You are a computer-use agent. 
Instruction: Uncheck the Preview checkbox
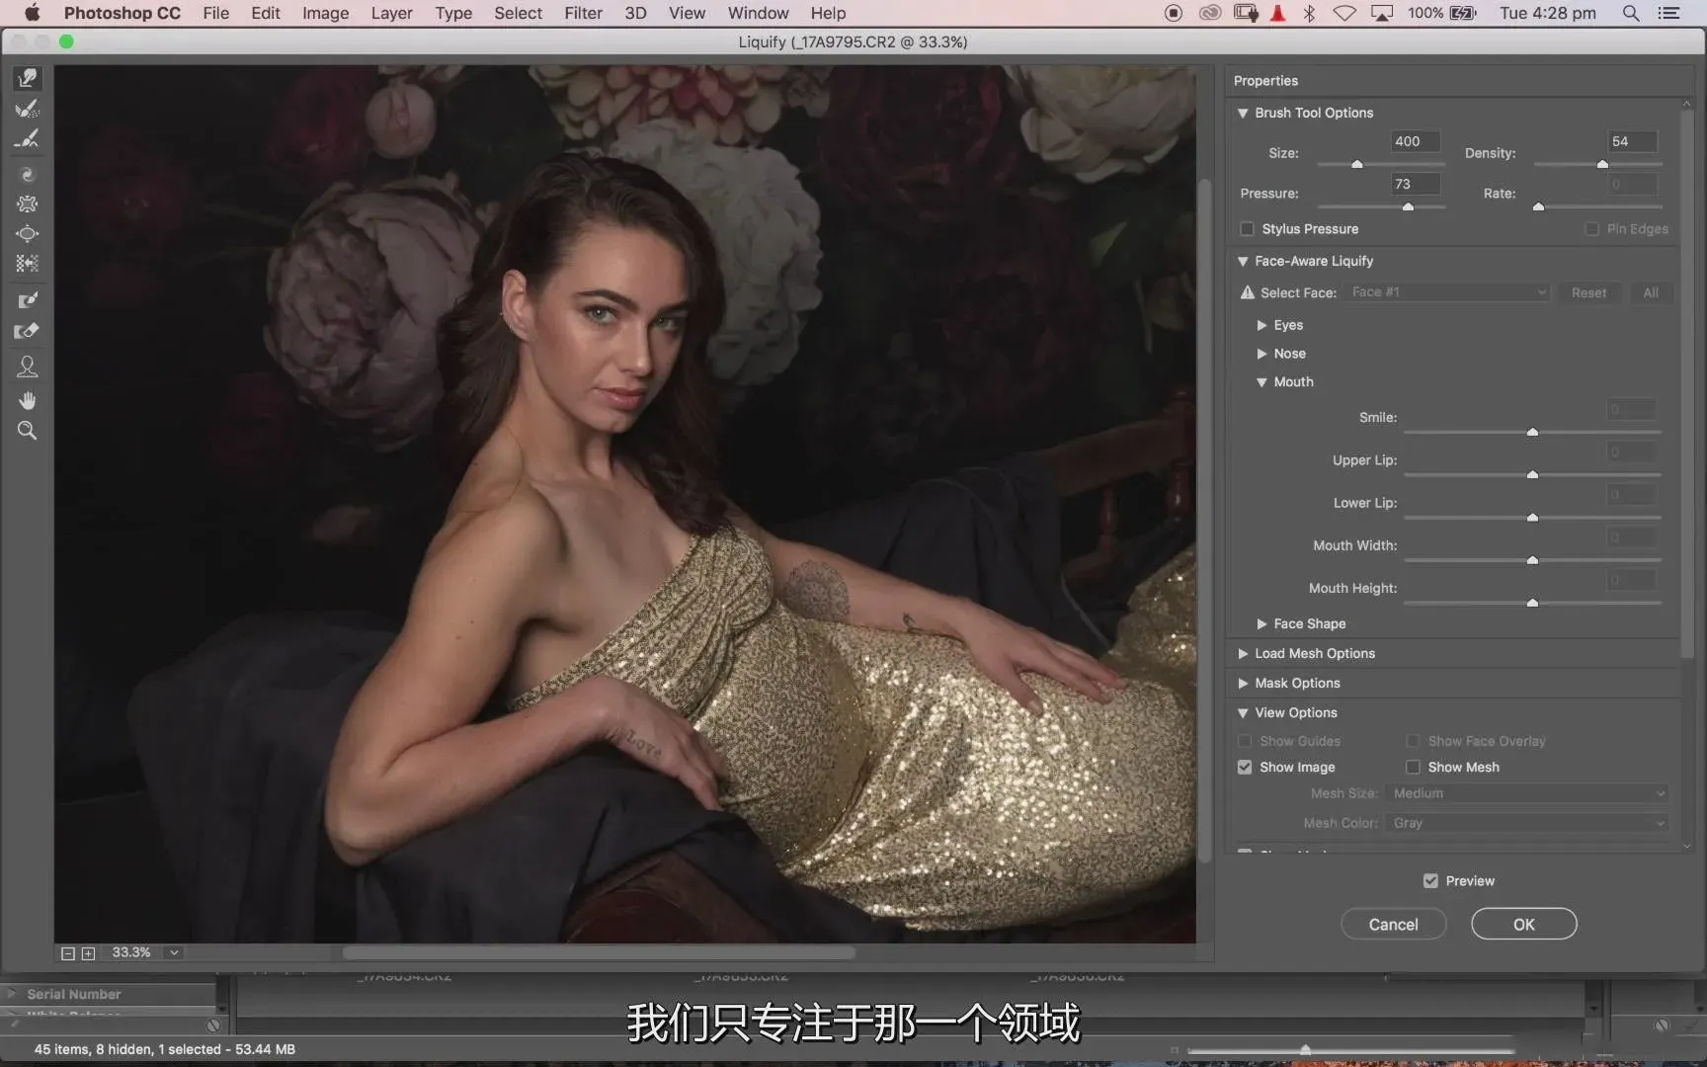tap(1430, 881)
